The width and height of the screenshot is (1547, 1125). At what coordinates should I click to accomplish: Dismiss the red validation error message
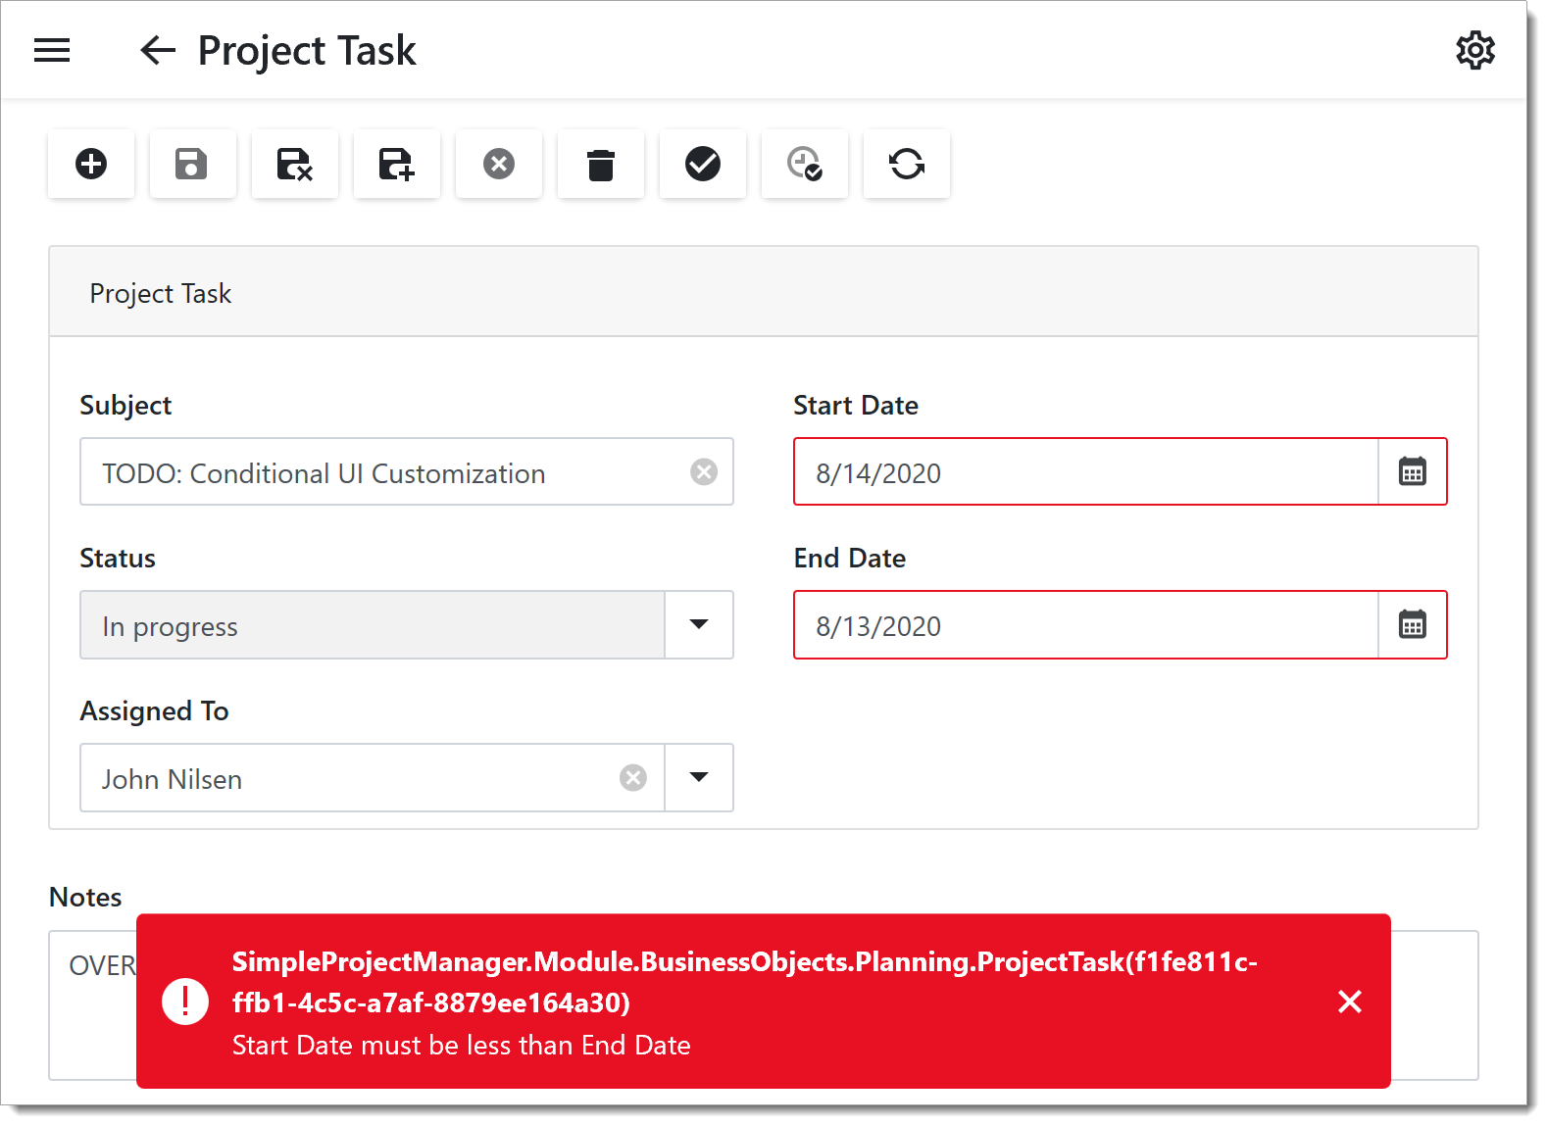click(x=1349, y=1002)
